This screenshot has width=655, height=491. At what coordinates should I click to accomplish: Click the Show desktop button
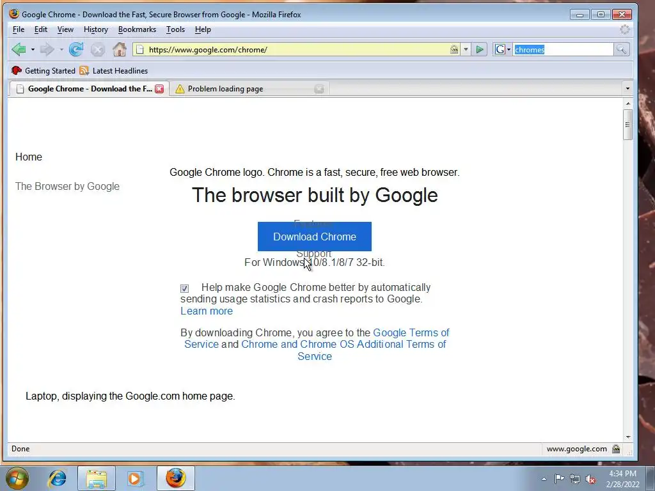(x=651, y=478)
